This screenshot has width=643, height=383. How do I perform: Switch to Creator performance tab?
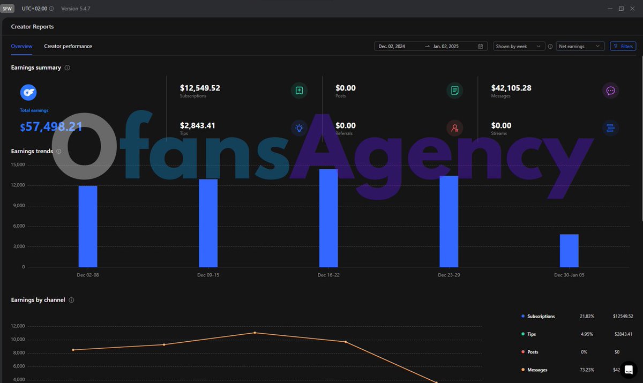(68, 46)
